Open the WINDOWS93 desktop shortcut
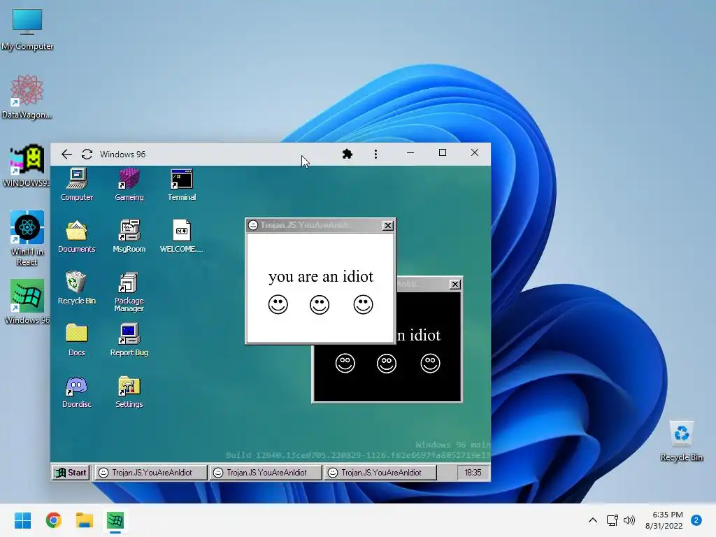The width and height of the screenshot is (716, 537). [x=27, y=165]
